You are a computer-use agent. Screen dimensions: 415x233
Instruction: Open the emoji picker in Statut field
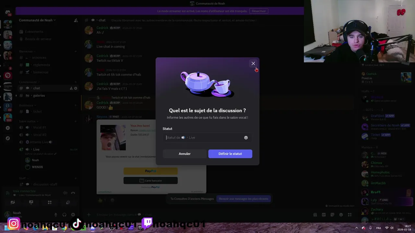click(x=246, y=138)
